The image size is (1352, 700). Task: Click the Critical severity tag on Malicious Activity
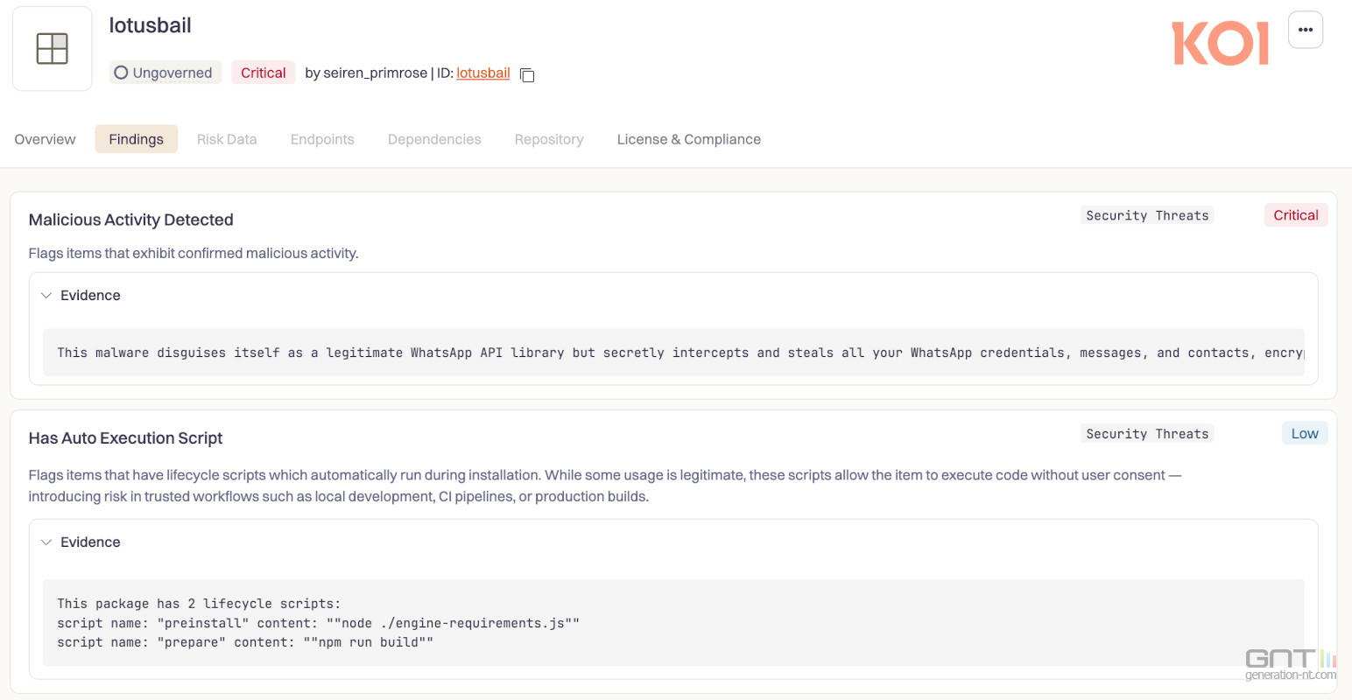(x=1295, y=215)
